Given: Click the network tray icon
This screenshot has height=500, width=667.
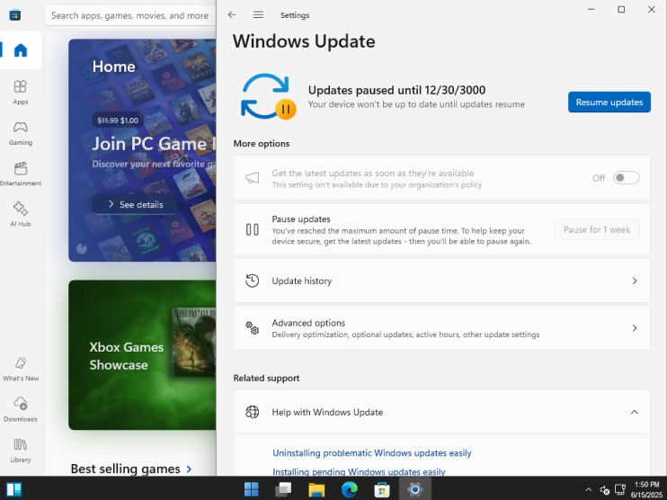Looking at the screenshot, I should tap(620, 490).
